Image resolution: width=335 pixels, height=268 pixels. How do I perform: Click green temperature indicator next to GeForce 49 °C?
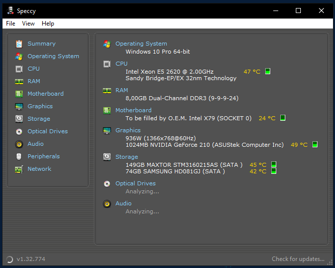coord(315,144)
